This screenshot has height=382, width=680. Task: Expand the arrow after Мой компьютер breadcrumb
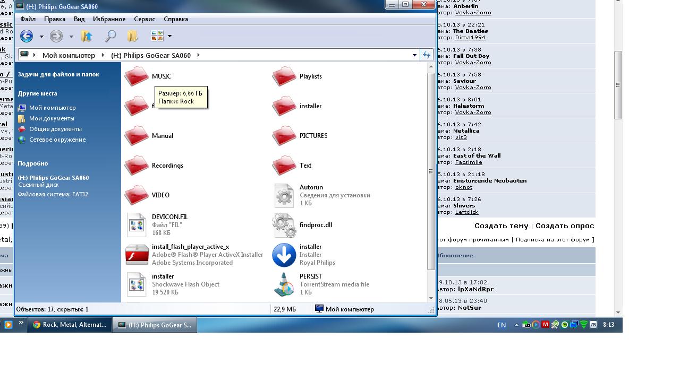coord(103,55)
